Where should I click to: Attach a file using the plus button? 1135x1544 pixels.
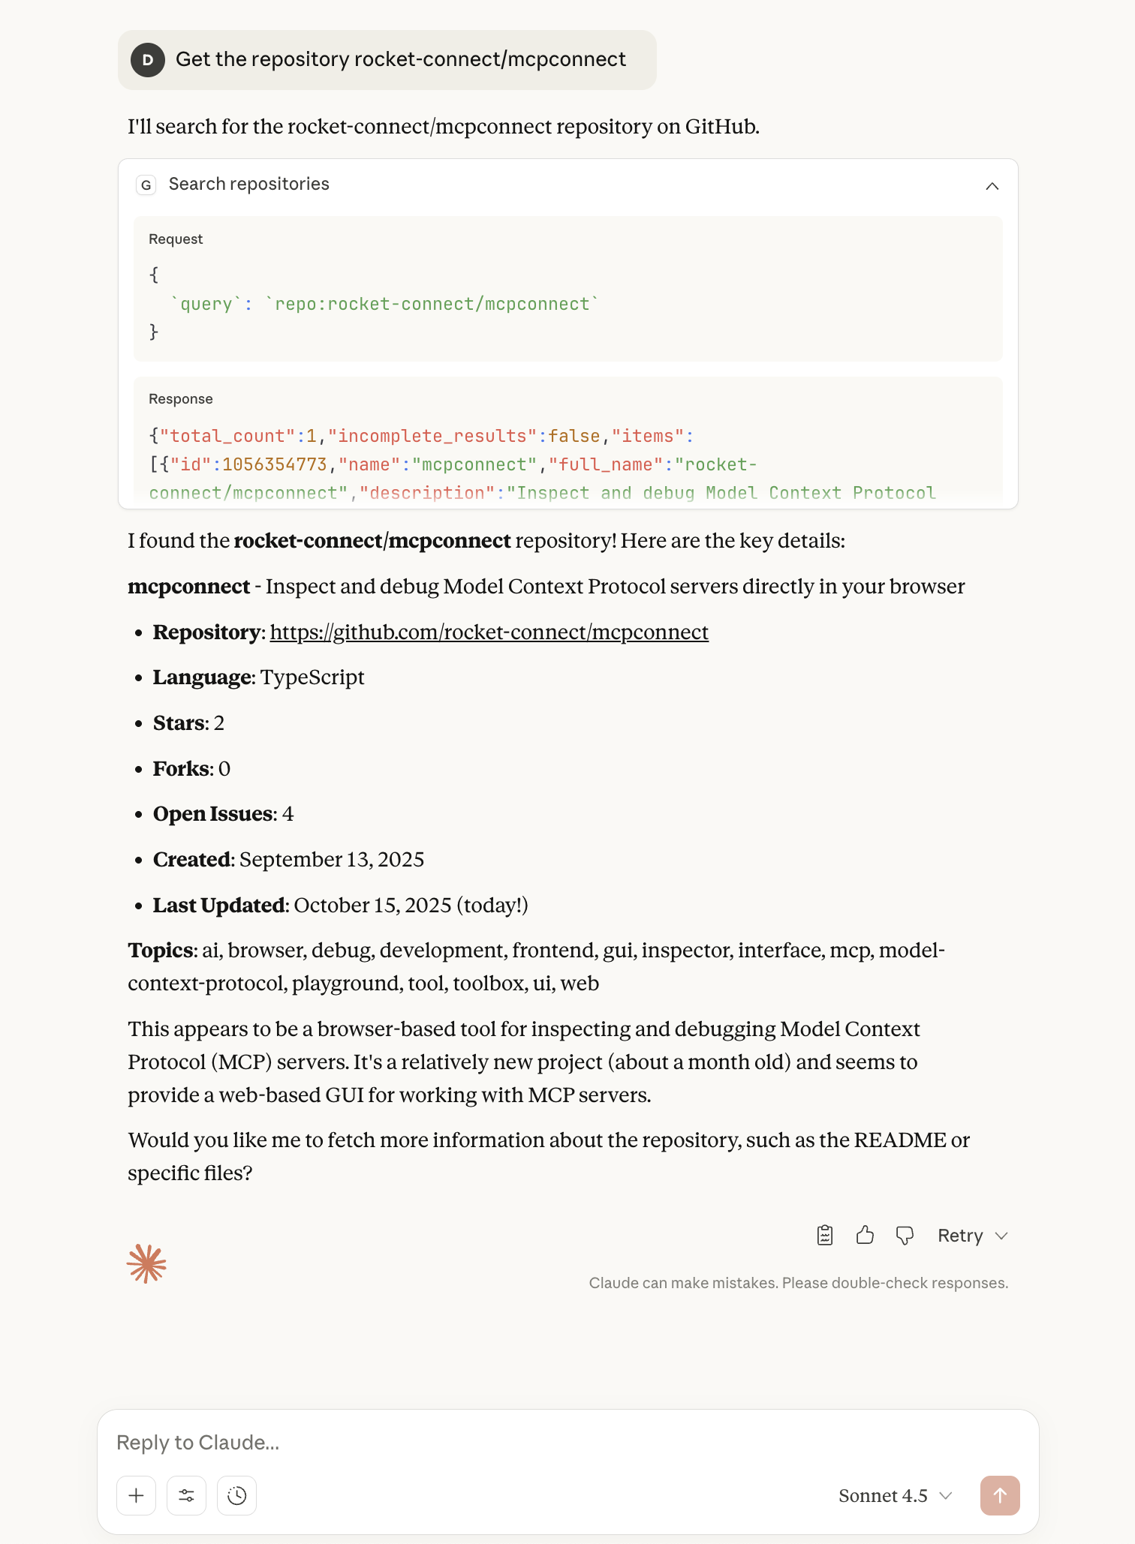tap(136, 1495)
